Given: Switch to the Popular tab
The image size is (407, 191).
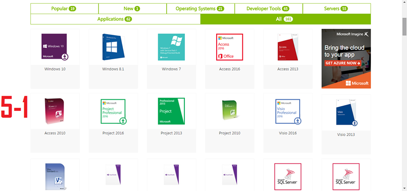Looking at the screenshot, I should pos(64,8).
